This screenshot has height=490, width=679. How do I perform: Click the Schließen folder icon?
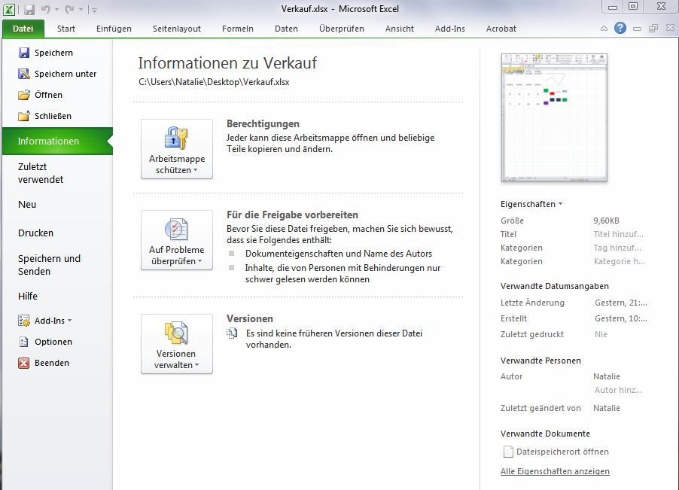[x=24, y=116]
